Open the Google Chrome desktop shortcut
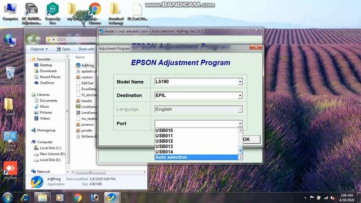The image size is (361, 203). 95,14
